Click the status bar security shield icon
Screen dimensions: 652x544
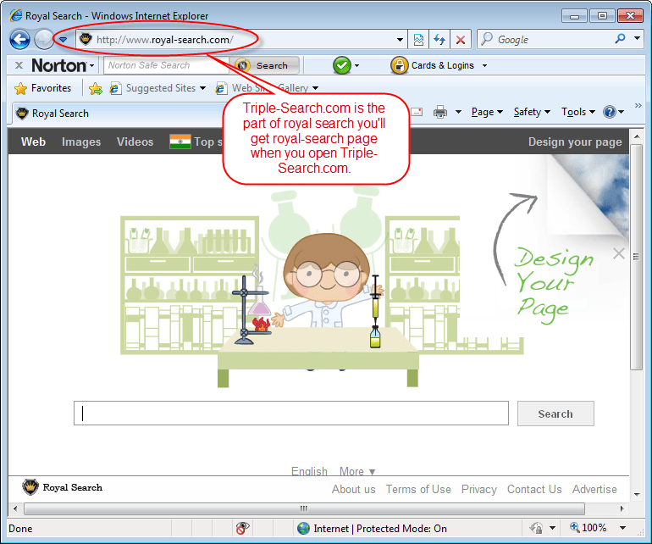pos(536,528)
